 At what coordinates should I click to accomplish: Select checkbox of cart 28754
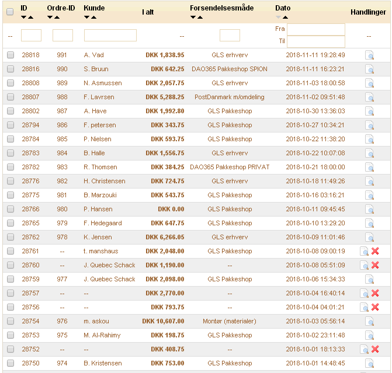[x=11, y=321]
